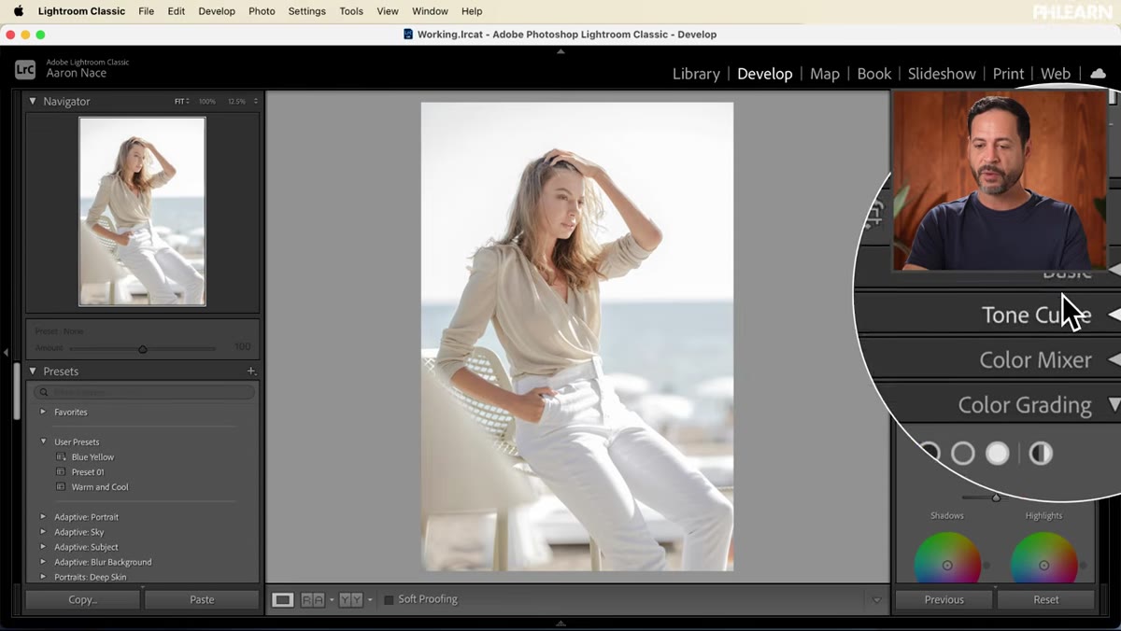Click the Before/After left-right view icon
This screenshot has height=631, width=1121.
pyautogui.click(x=313, y=600)
